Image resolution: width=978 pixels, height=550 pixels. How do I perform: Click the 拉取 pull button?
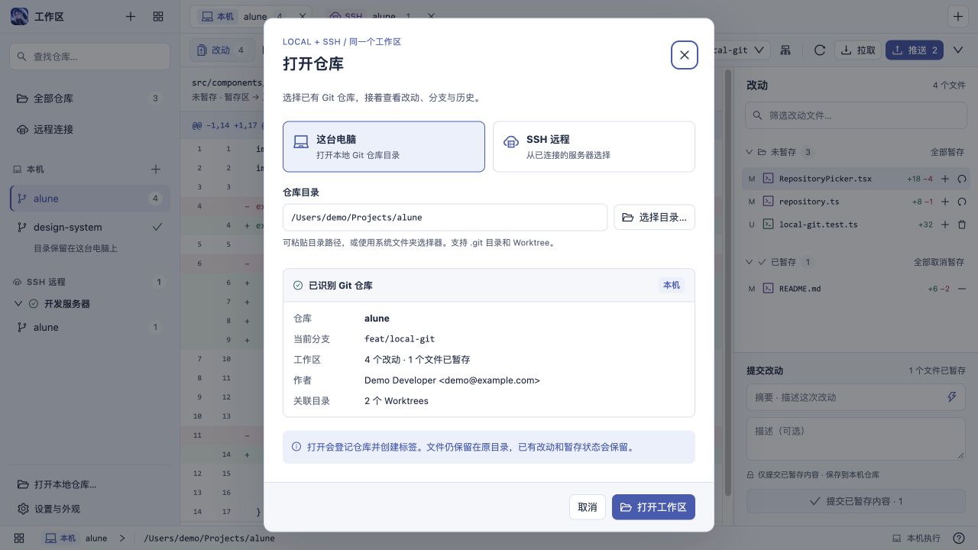(x=857, y=50)
